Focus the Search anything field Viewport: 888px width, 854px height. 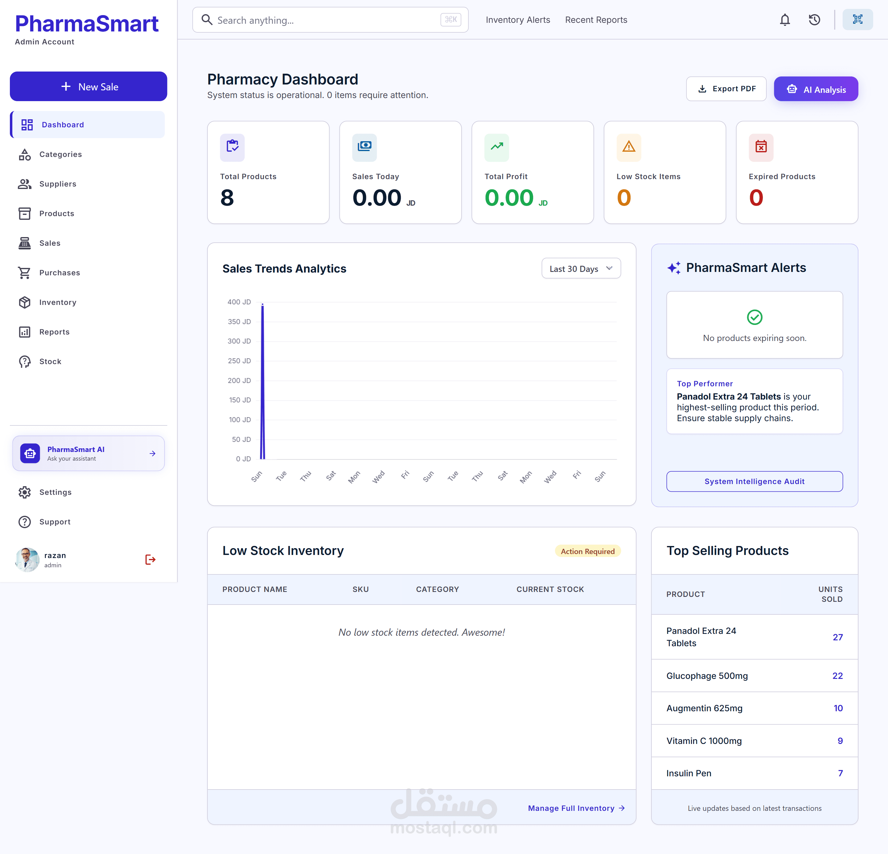(x=330, y=20)
